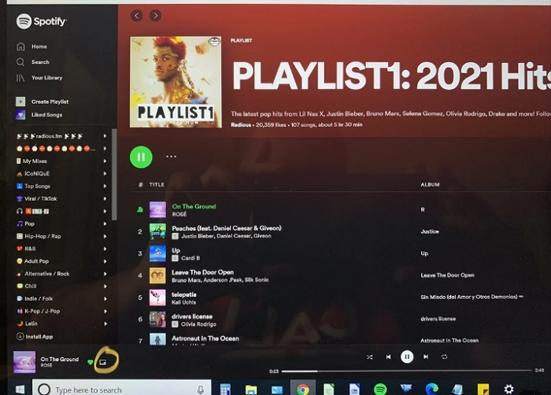
Task: Pause playback in the bottom player bar
Action: click(407, 356)
